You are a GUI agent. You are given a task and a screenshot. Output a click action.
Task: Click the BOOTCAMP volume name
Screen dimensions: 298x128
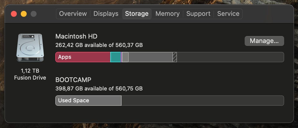(73, 80)
